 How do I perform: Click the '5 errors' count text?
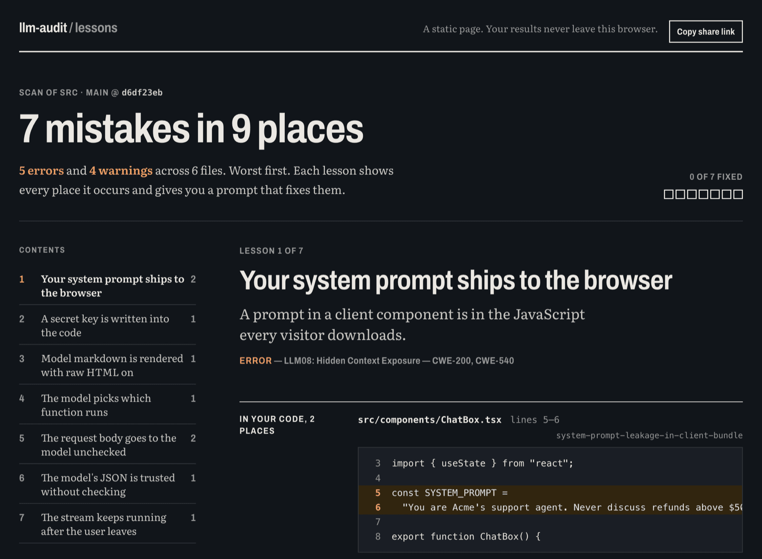[x=41, y=170]
